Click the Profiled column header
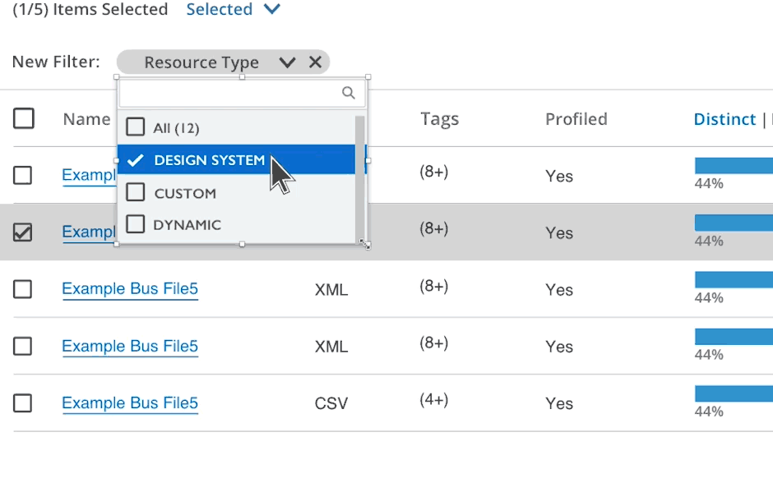773x483 pixels. pyautogui.click(x=576, y=118)
